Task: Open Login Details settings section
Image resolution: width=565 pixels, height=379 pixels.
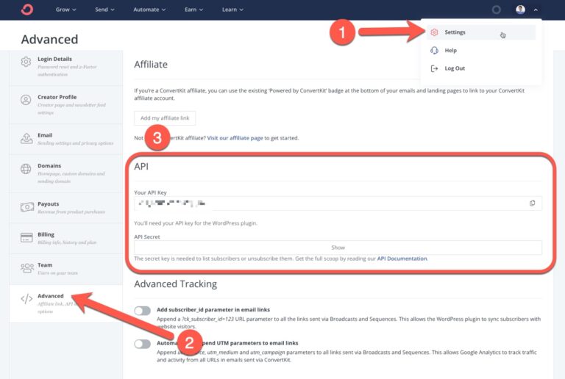Action: click(x=66, y=67)
